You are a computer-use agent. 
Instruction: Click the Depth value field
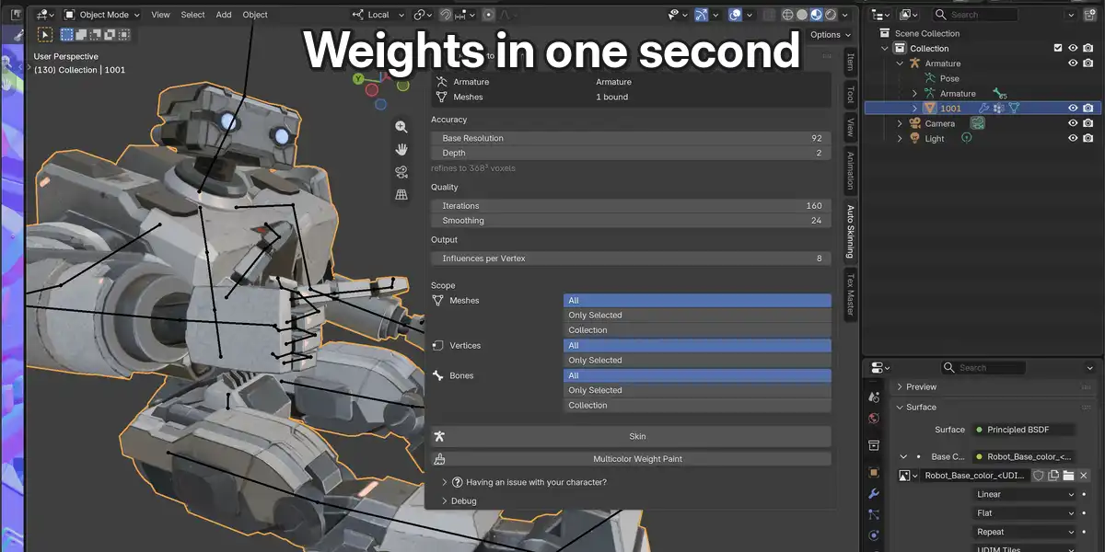coord(631,153)
